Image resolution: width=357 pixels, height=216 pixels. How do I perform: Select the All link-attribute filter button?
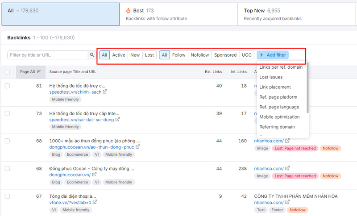click(x=164, y=55)
